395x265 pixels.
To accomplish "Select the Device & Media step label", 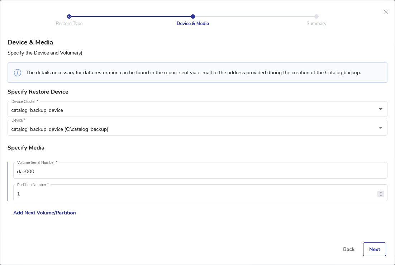I will point(193,24).
